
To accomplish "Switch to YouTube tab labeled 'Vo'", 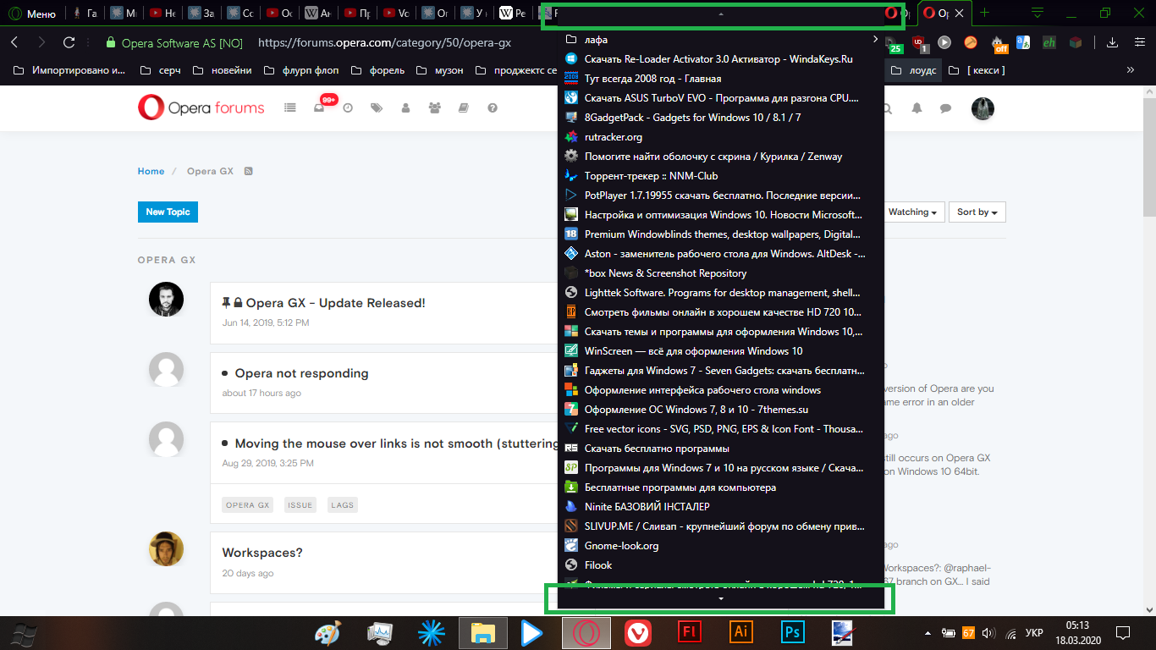I will click(397, 14).
